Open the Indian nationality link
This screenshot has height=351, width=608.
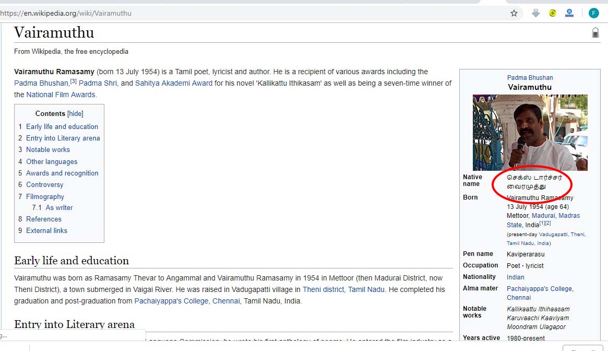[515, 277]
